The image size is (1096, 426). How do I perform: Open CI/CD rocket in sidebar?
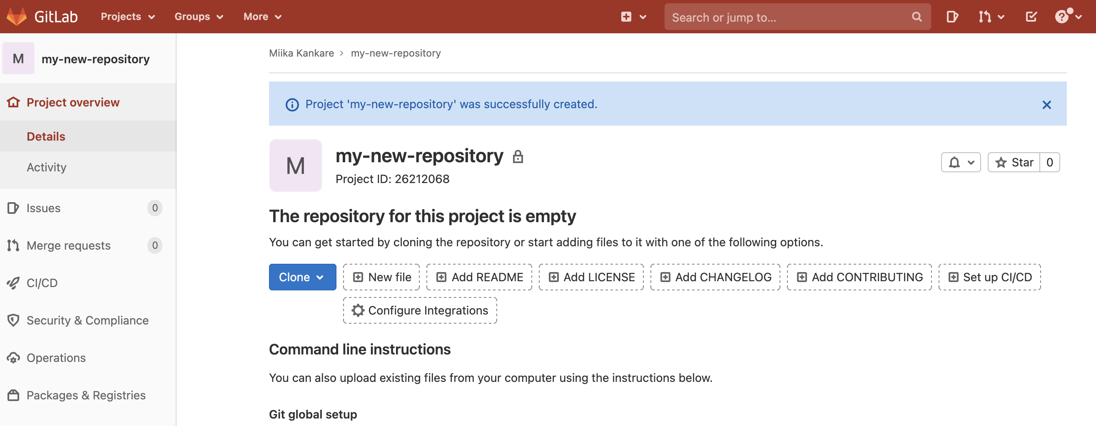(x=42, y=283)
